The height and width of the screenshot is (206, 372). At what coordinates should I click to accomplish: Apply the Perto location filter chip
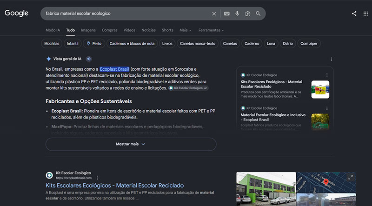point(94,43)
